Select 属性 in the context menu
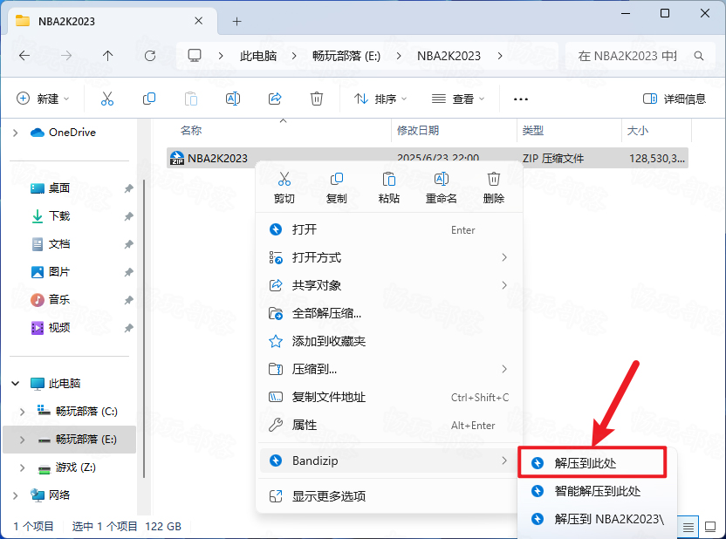This screenshot has height=539, width=726. coord(389,426)
